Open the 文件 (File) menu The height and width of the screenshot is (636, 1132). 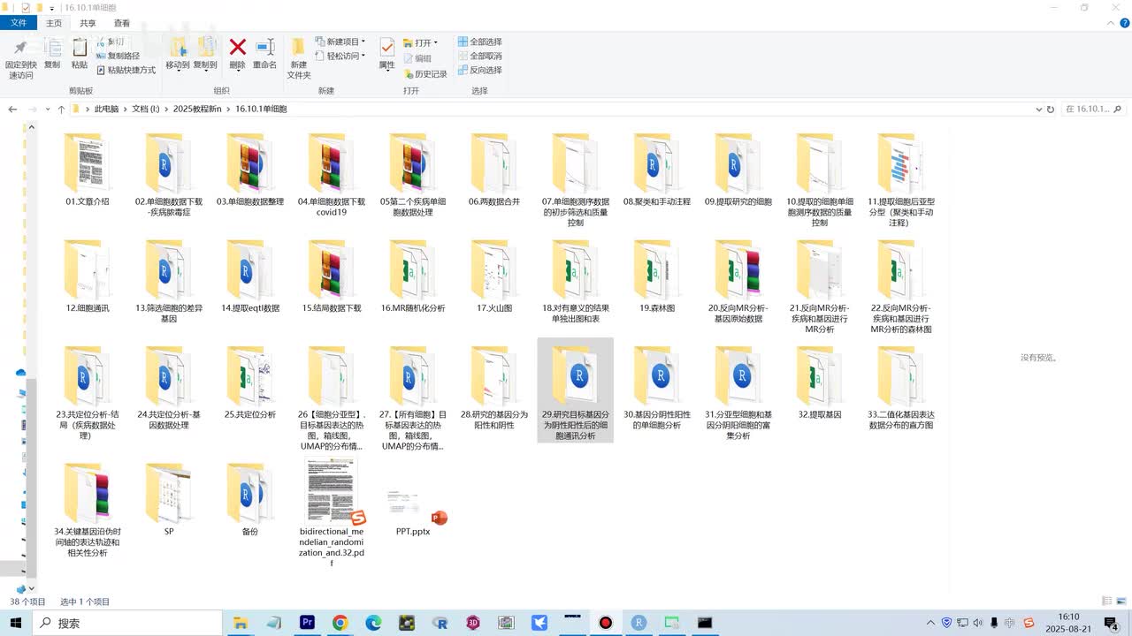[x=19, y=23]
